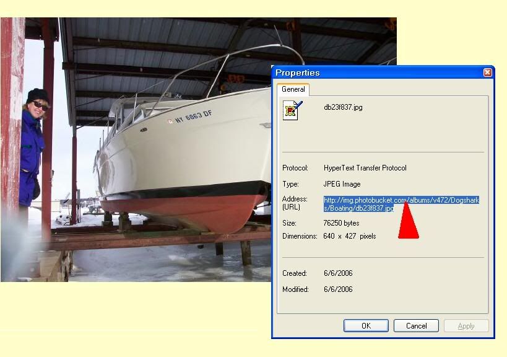Close the Properties dialog with the X
Viewport: 507px width, 357px height.
487,73
